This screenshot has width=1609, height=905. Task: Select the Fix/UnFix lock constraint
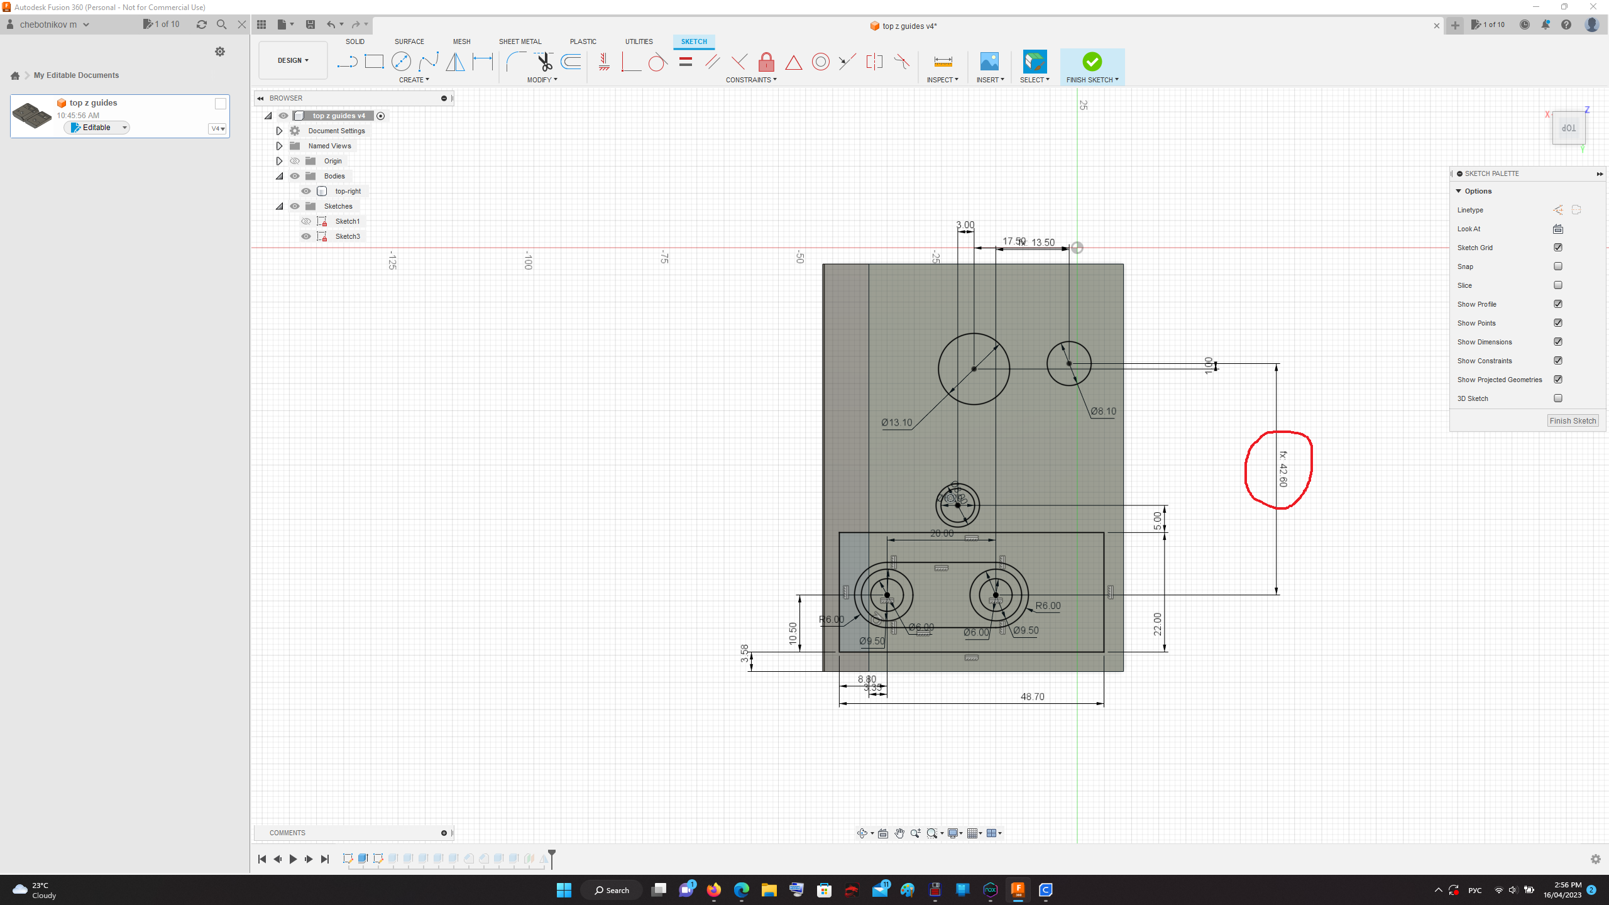pos(766,62)
